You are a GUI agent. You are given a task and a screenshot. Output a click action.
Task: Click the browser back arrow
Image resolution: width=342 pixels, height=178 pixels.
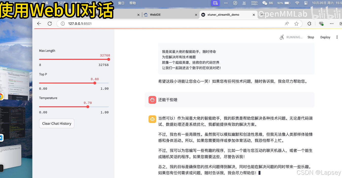39,23
